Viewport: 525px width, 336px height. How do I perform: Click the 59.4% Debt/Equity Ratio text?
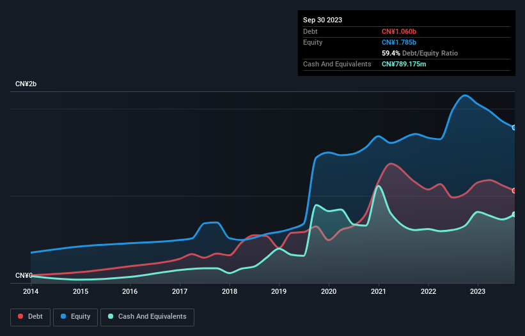coord(419,53)
